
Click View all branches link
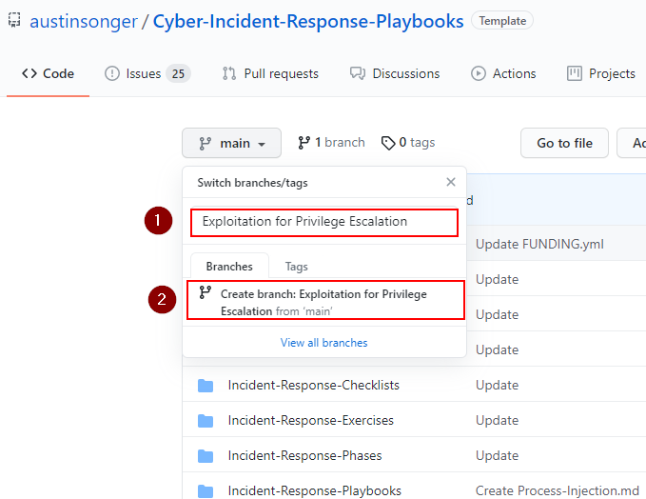pyautogui.click(x=323, y=342)
